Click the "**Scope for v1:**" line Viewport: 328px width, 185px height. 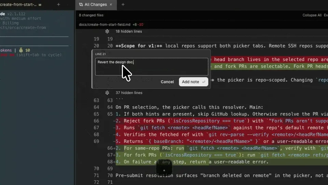click(x=222, y=46)
